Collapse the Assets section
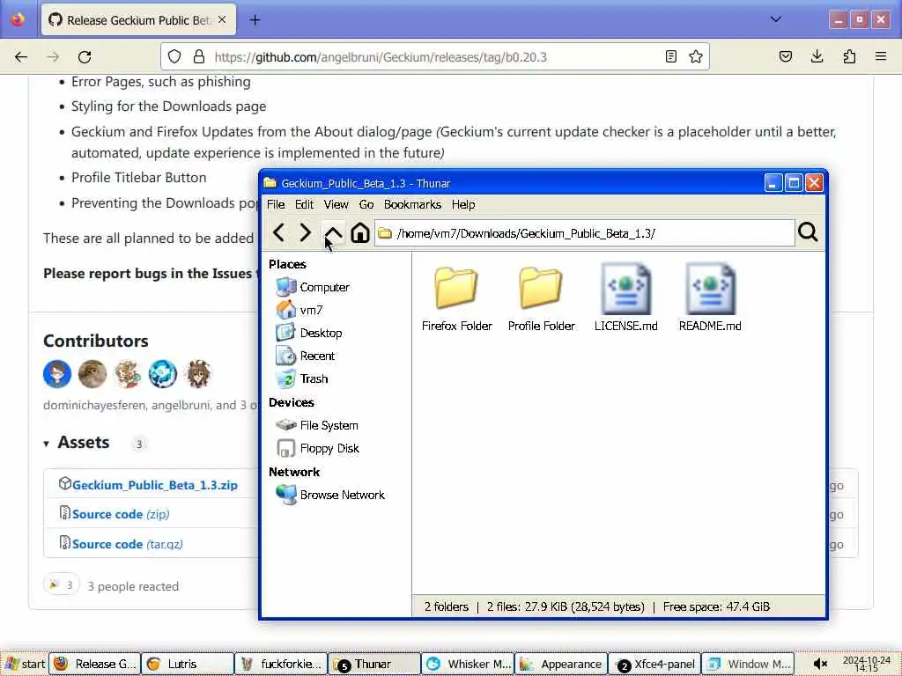The width and height of the screenshot is (902, 676). pyautogui.click(x=77, y=443)
